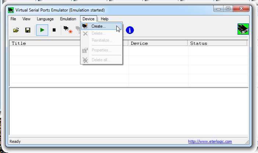Open the Emulation menu
This screenshot has height=153, width=258.
[68, 19]
